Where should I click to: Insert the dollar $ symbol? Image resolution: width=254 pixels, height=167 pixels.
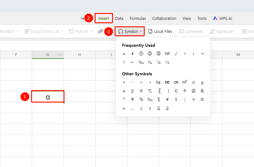[x=158, y=100]
